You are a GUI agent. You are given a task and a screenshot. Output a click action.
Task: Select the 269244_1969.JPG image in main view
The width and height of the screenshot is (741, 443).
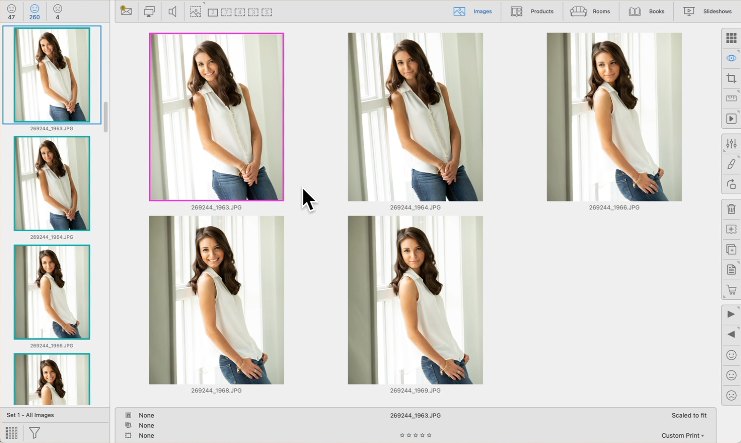415,300
